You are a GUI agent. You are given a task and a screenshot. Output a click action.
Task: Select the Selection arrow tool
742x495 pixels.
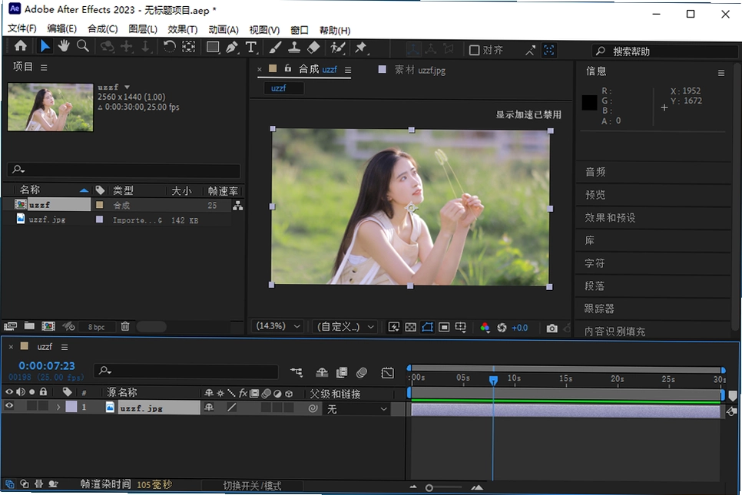click(45, 46)
